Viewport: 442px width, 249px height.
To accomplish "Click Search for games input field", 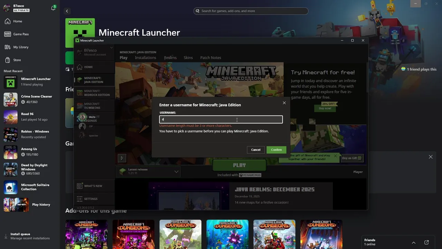I will click(x=251, y=11).
